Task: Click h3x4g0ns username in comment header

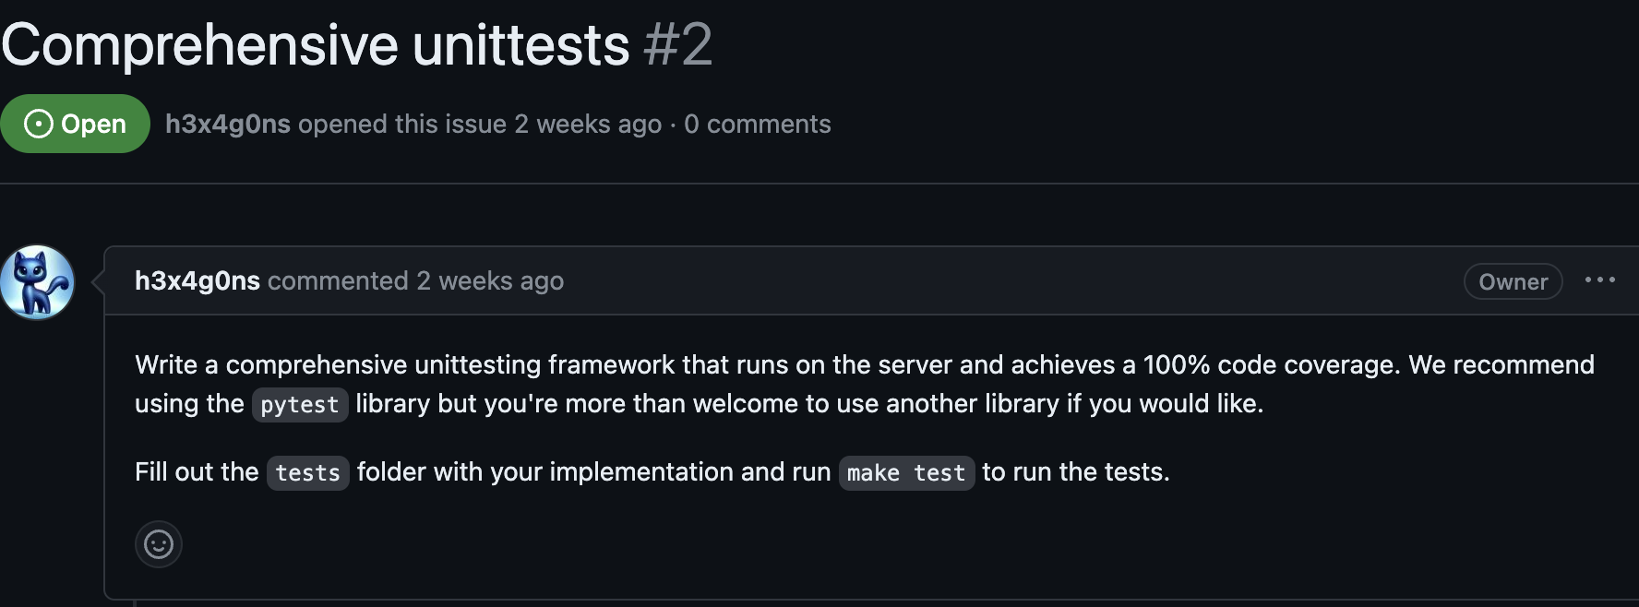Action: [197, 280]
